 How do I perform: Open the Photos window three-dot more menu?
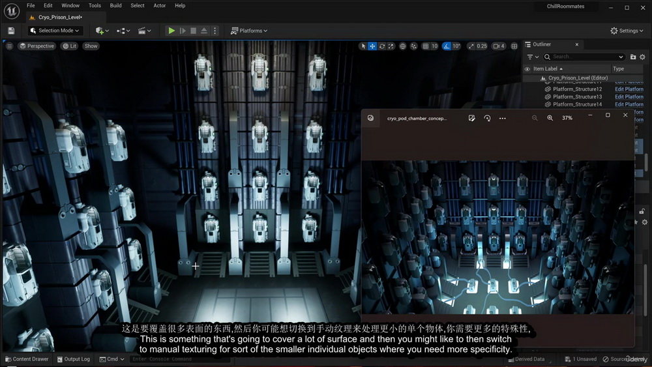click(502, 119)
